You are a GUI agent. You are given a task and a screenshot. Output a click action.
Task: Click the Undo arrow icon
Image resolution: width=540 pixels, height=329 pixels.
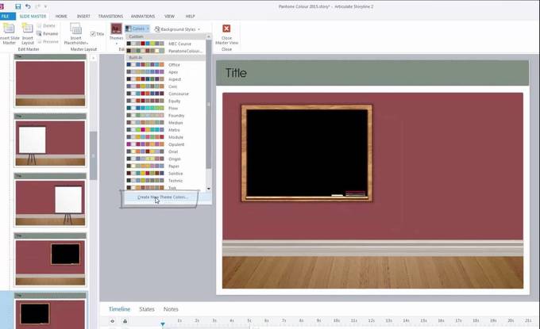click(28, 6)
